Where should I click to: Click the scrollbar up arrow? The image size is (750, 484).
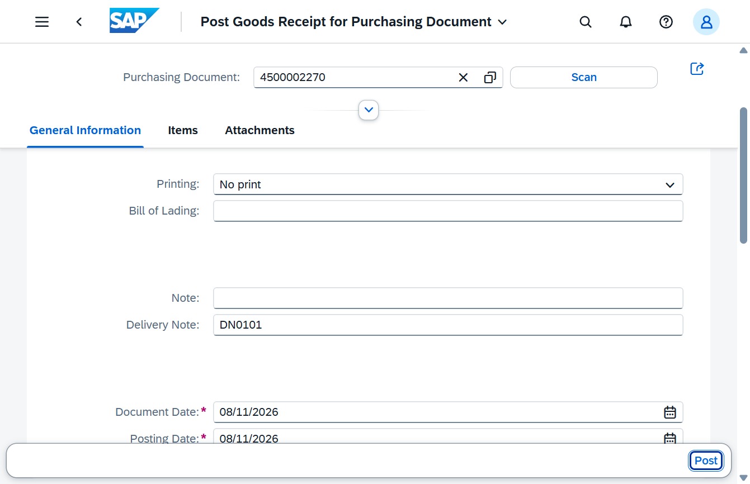point(744,50)
